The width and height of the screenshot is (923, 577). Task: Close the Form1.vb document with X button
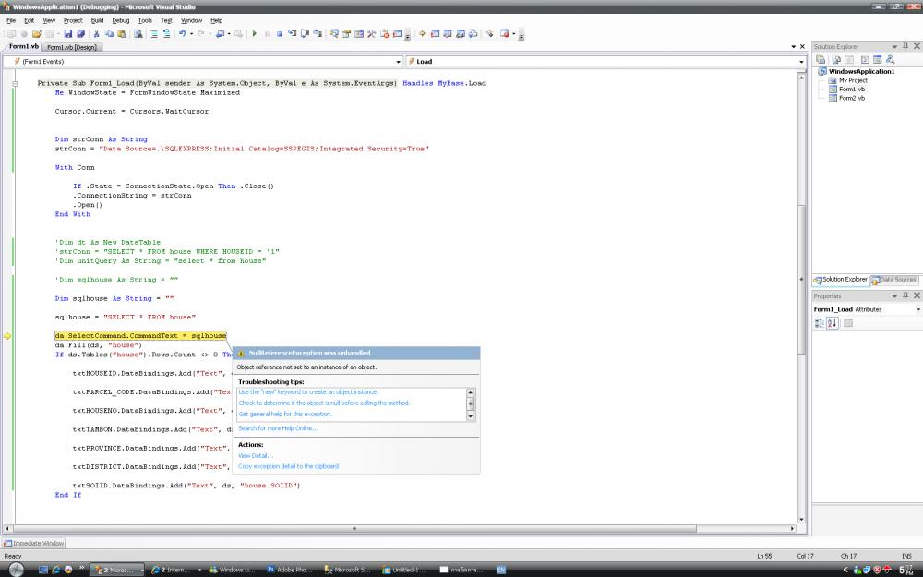(x=802, y=46)
